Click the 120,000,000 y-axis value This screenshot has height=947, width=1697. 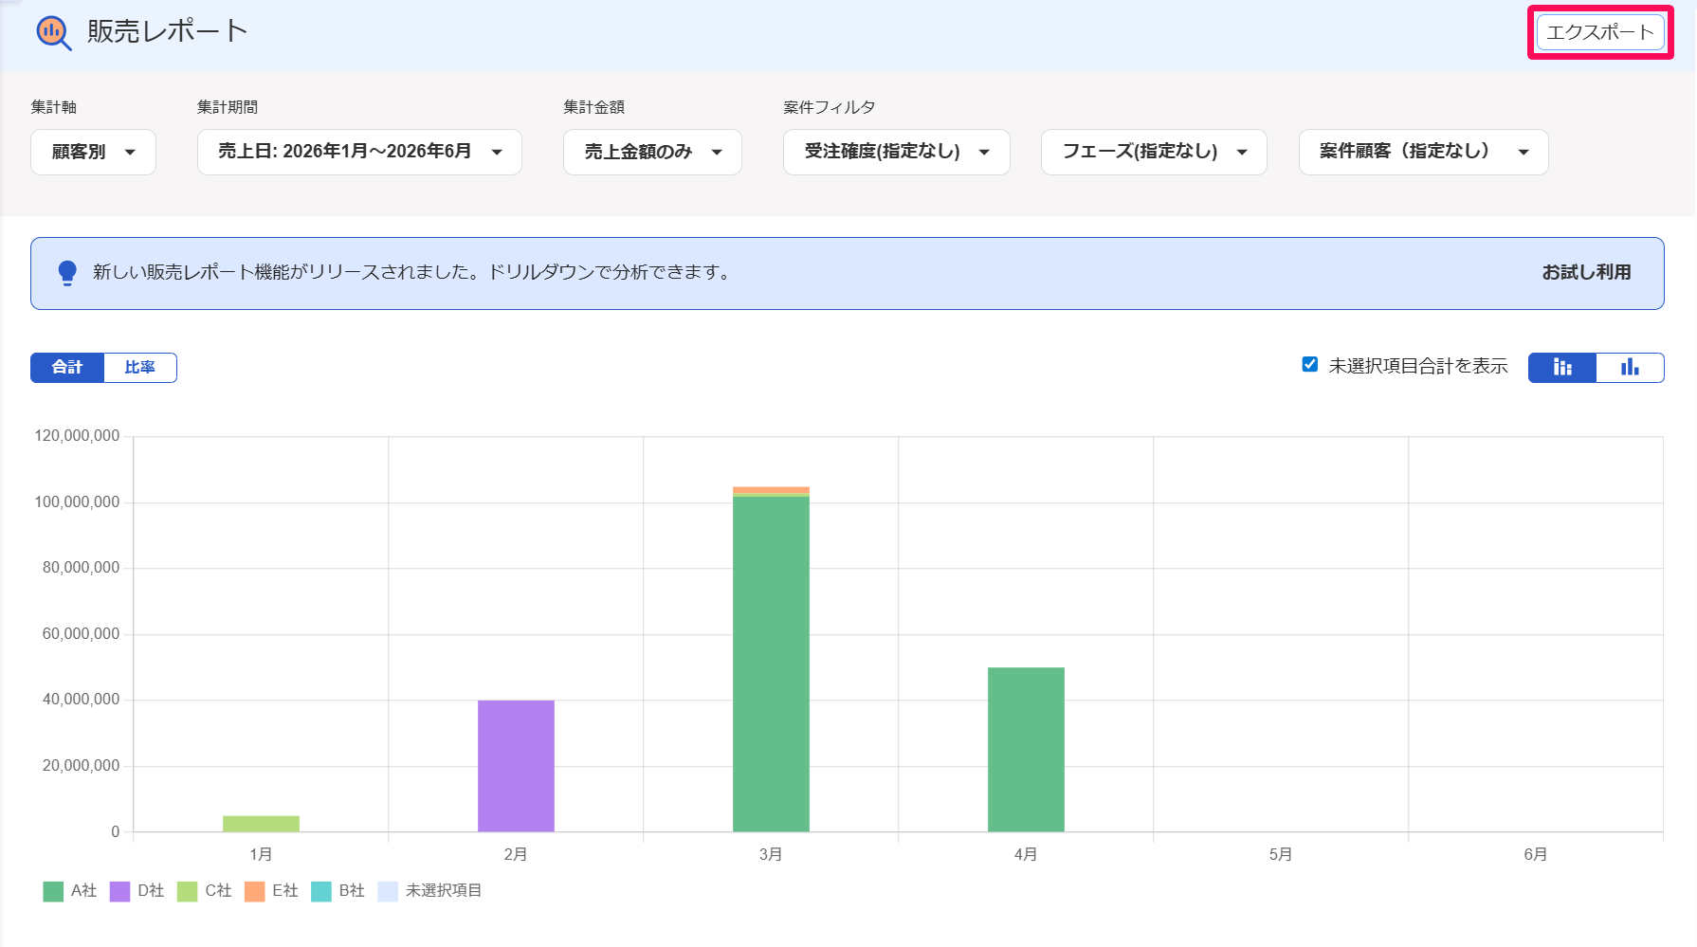pos(78,436)
